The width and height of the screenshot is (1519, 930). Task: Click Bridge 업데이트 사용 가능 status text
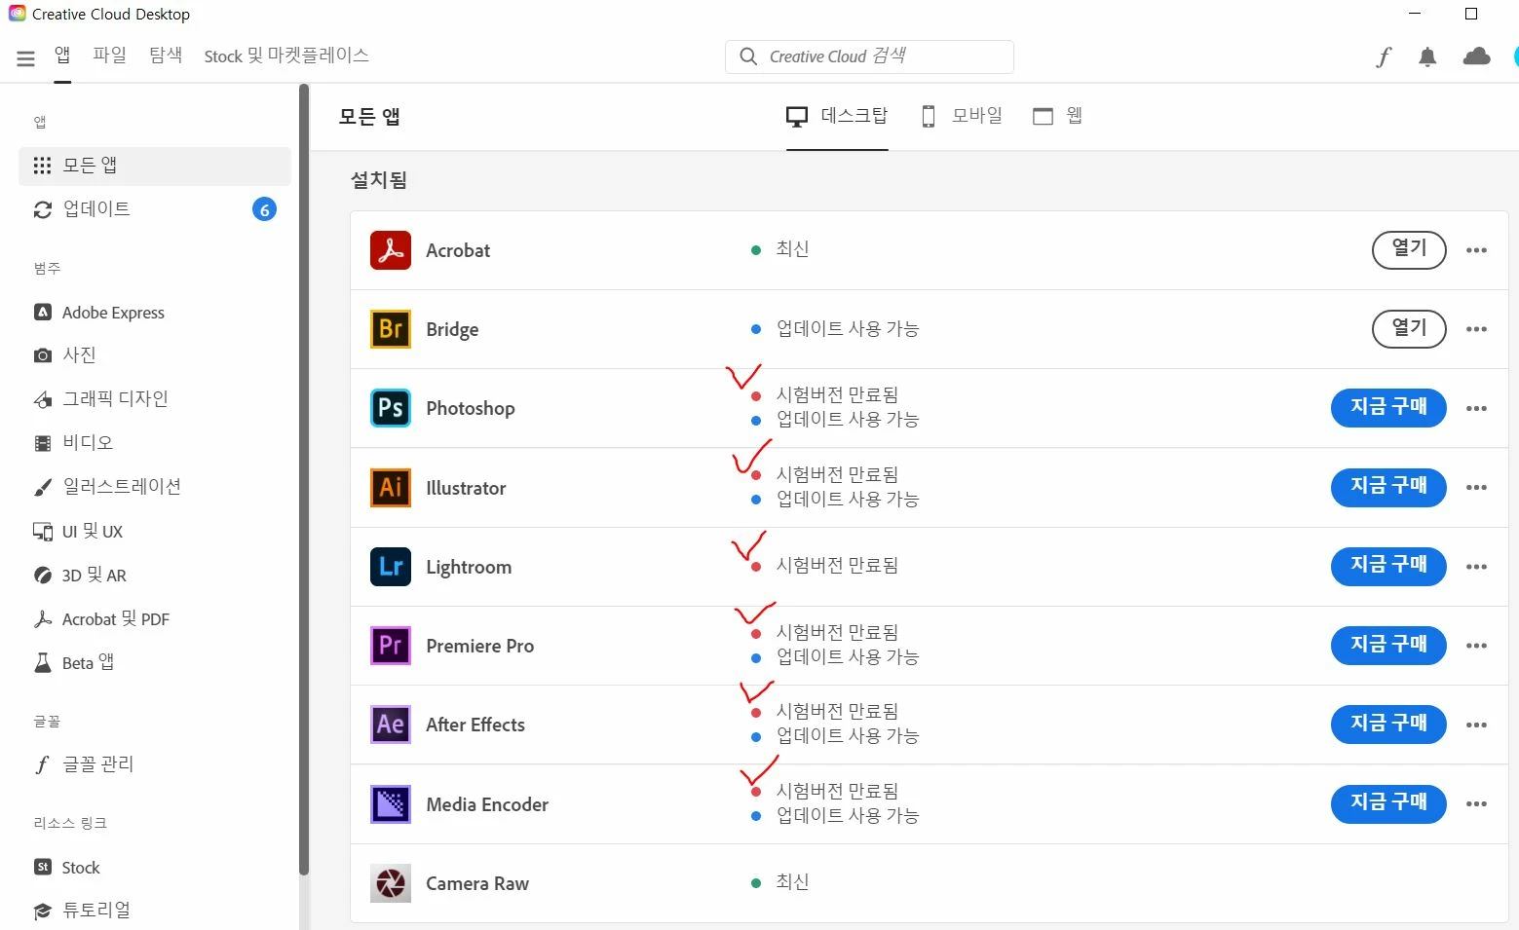pyautogui.click(x=848, y=329)
